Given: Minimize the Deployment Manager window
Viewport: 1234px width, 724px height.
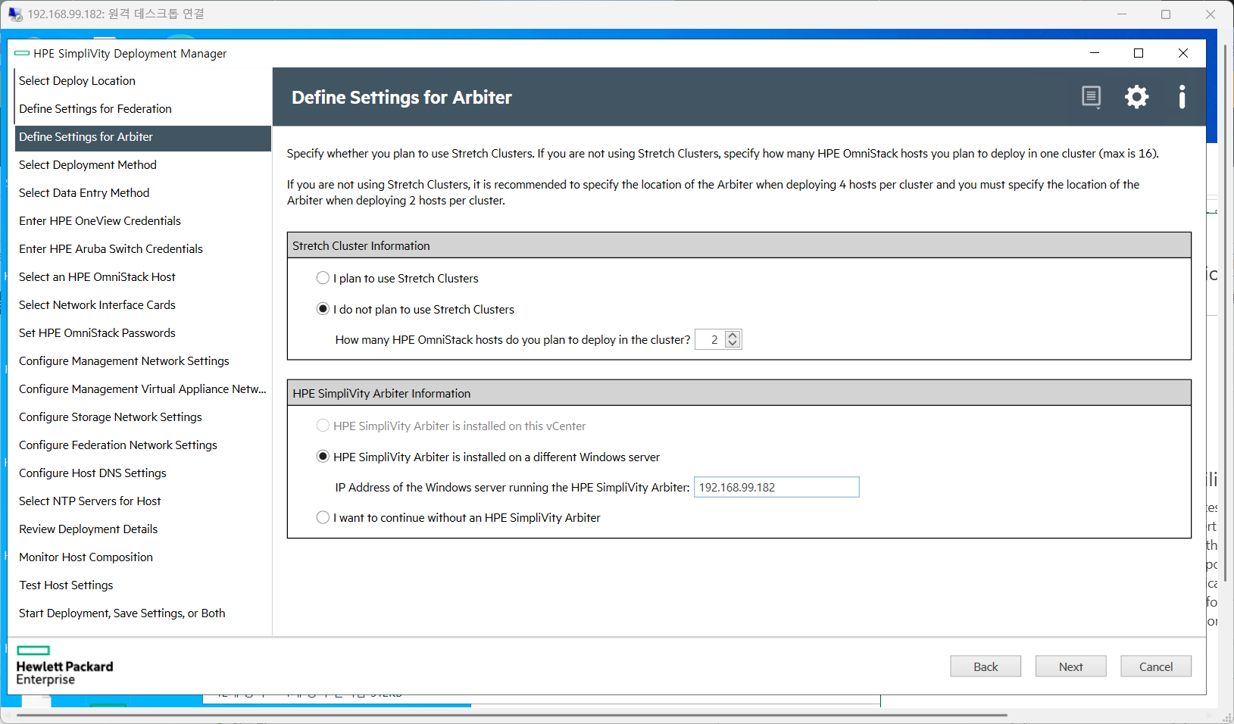Looking at the screenshot, I should 1095,53.
